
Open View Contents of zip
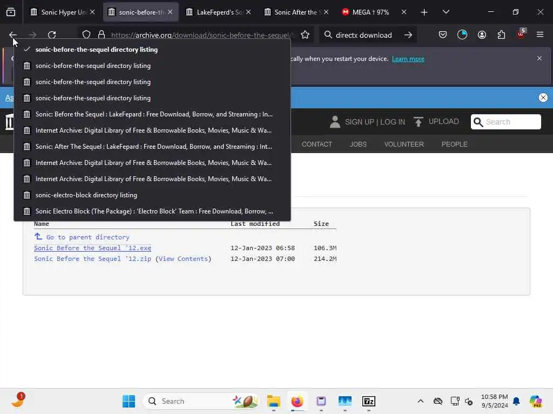[x=183, y=259]
